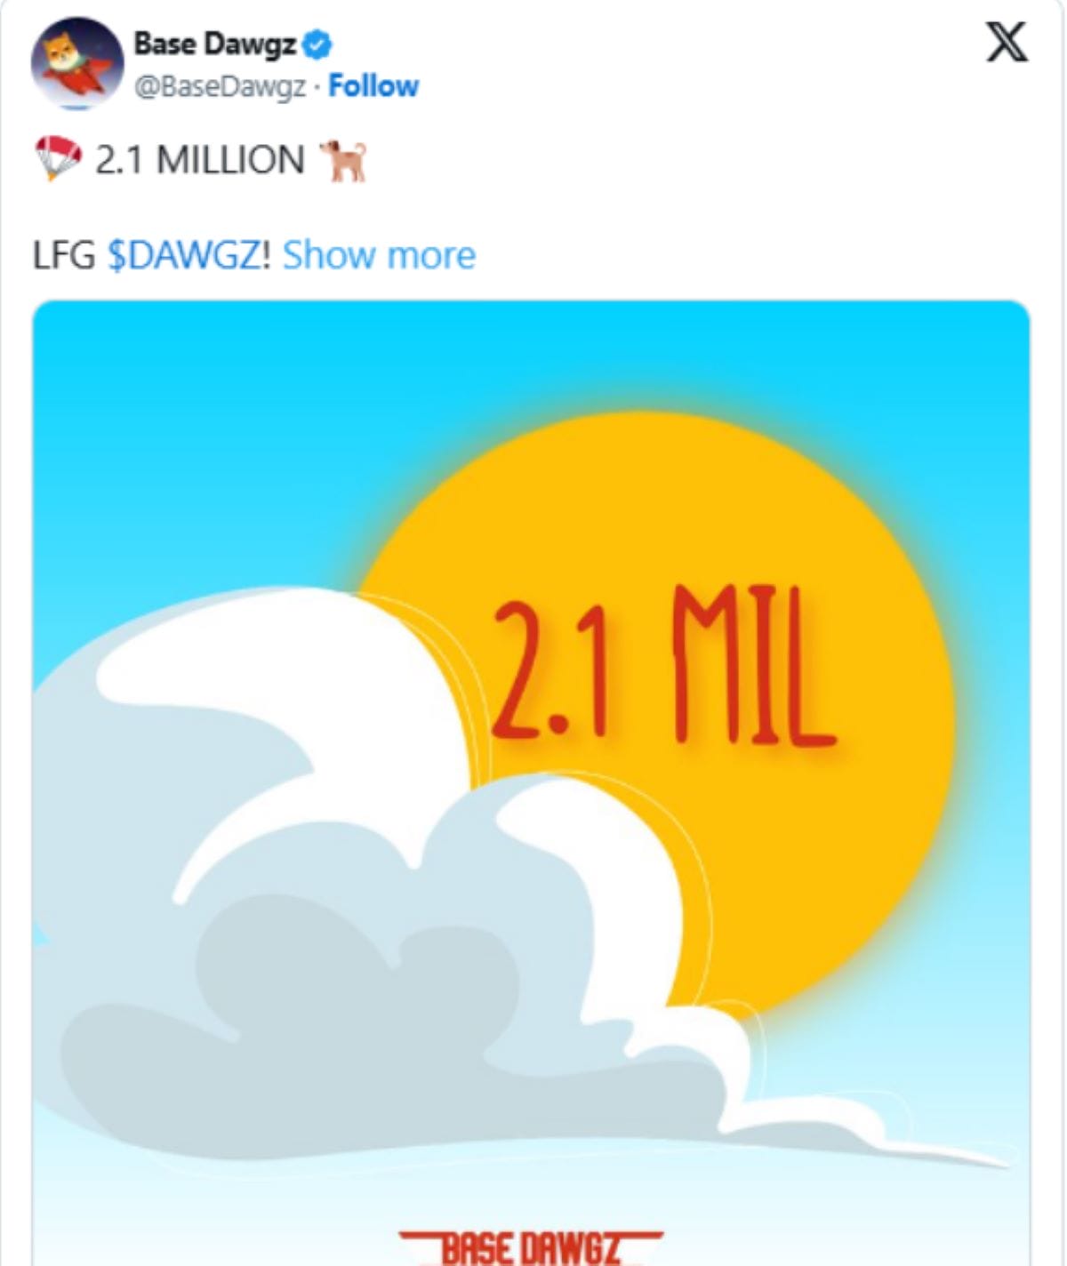Click the red parachute emoji
This screenshot has height=1266, width=1067.
coord(58,159)
